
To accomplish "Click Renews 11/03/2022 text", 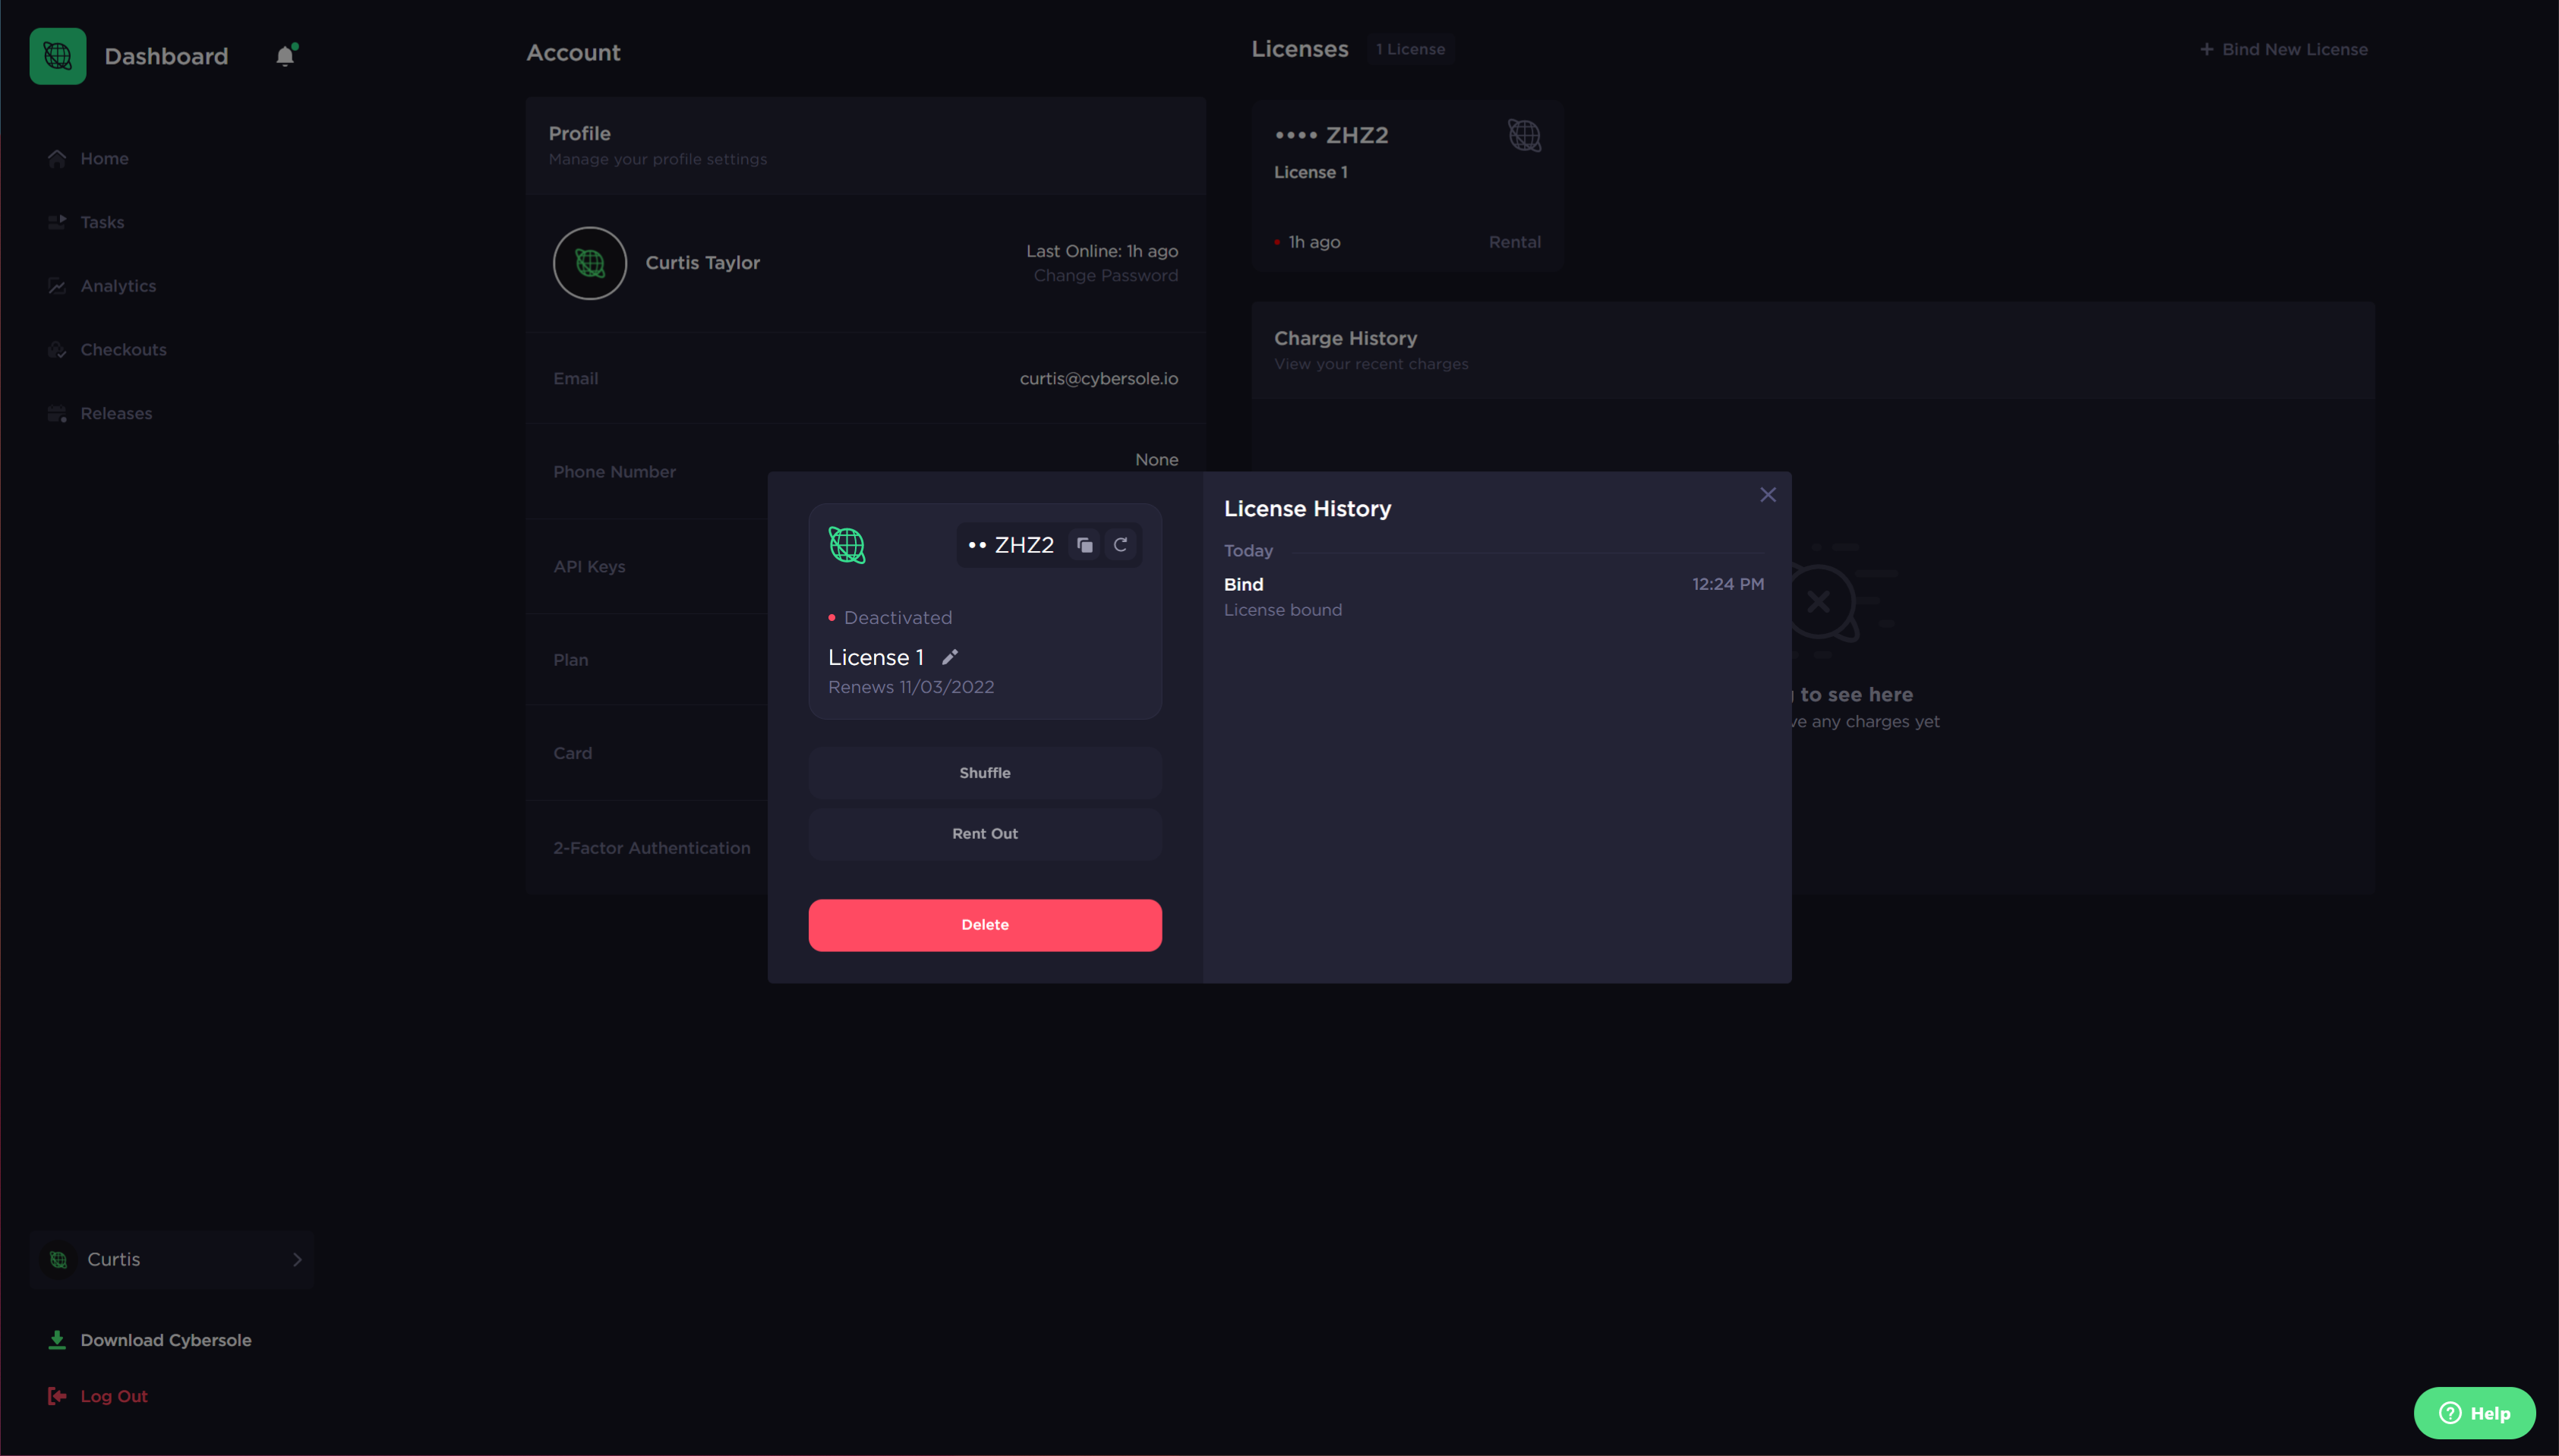I will [910, 687].
